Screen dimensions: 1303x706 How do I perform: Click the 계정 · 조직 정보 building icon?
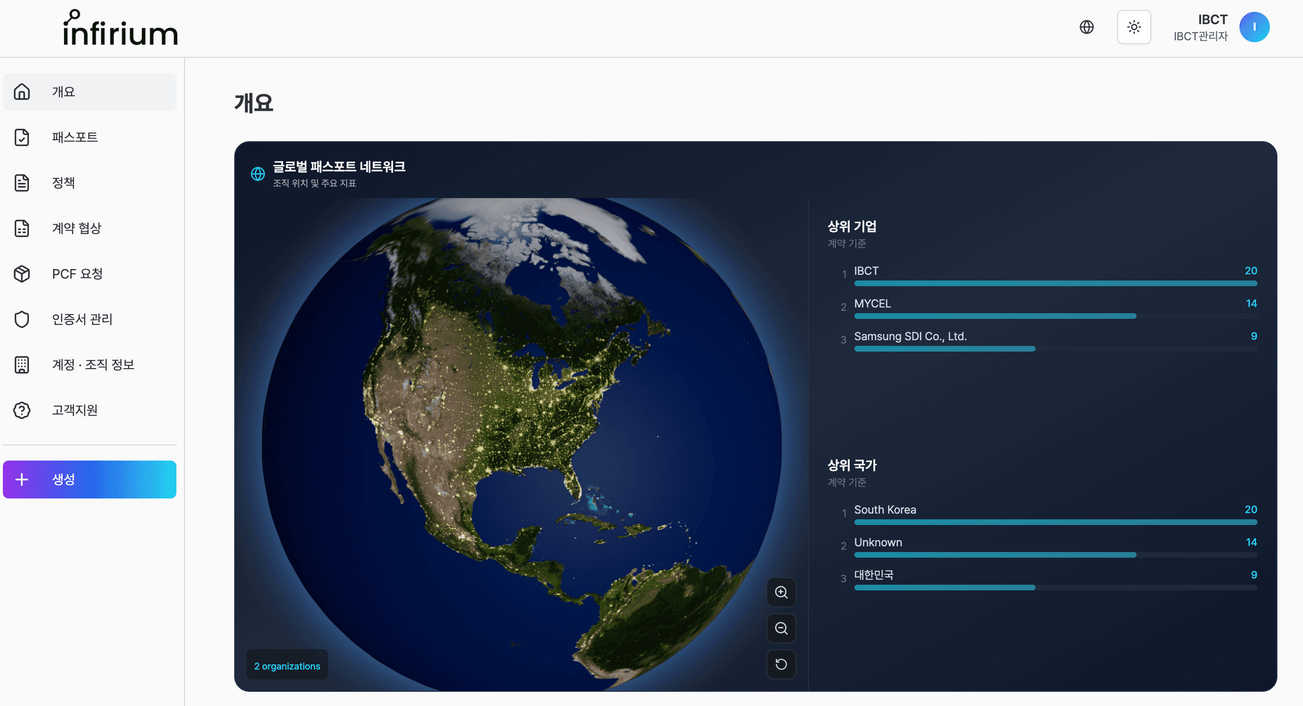[22, 364]
